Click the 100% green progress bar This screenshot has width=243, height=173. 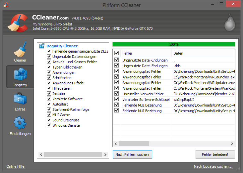pos(174,44)
